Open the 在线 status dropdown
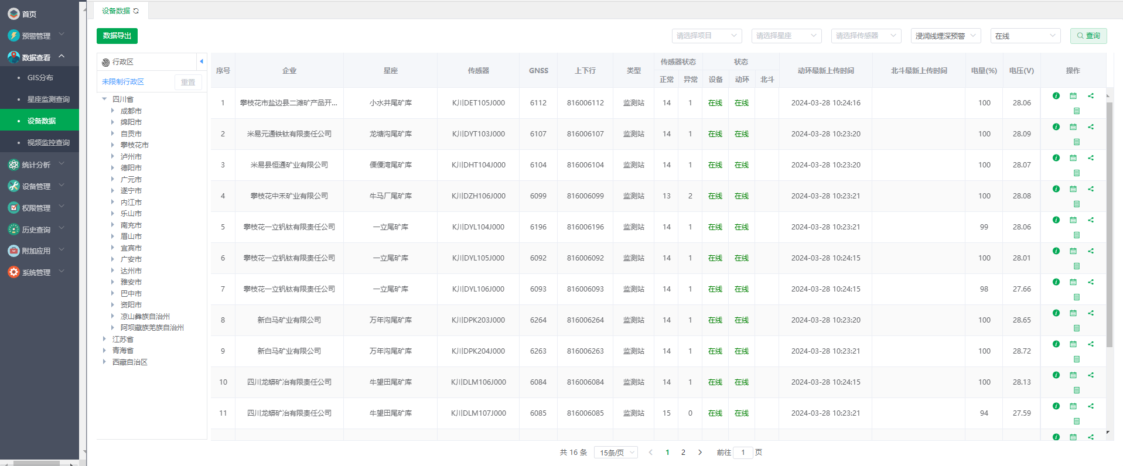Screen dimensions: 1123x466 click(x=1025, y=36)
